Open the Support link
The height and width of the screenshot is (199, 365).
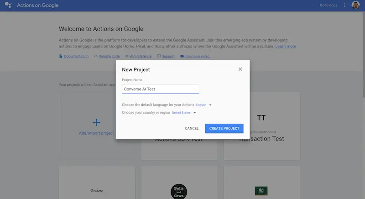point(168,56)
